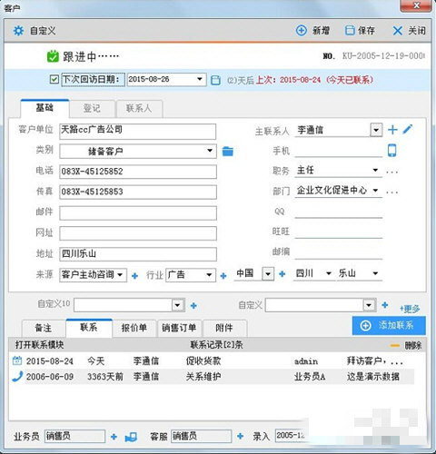Image resolution: width=436 pixels, height=454 pixels.
Task: Switch to the 登记 tab
Action: [92, 108]
